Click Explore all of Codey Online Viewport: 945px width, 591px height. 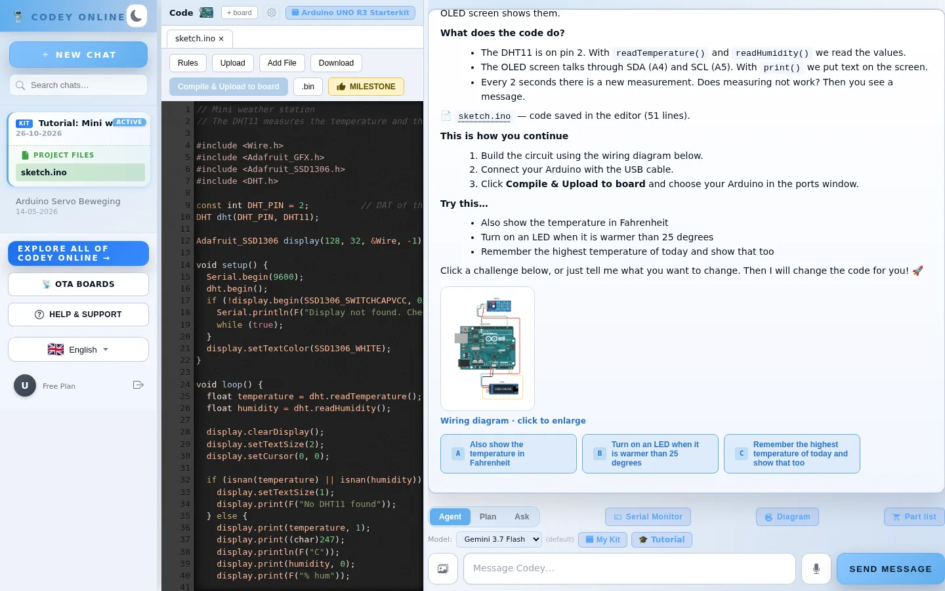78,253
